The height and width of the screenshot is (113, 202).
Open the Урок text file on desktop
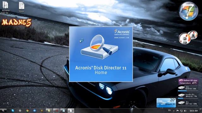(x=21, y=7)
